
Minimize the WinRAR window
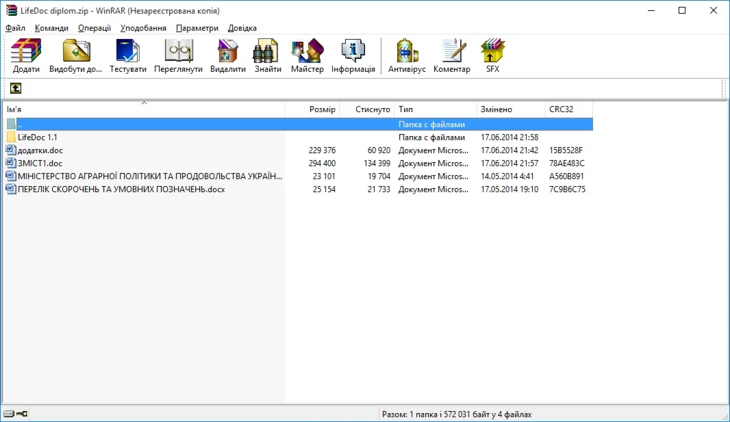[651, 10]
